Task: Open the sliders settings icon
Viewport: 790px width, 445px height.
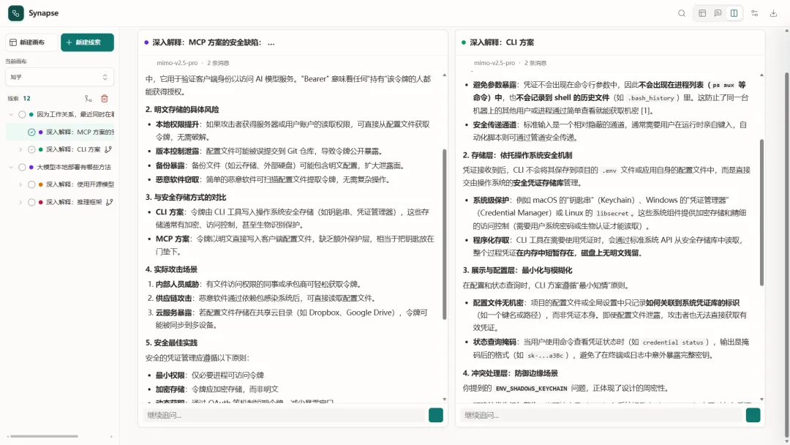Action: 755,14
